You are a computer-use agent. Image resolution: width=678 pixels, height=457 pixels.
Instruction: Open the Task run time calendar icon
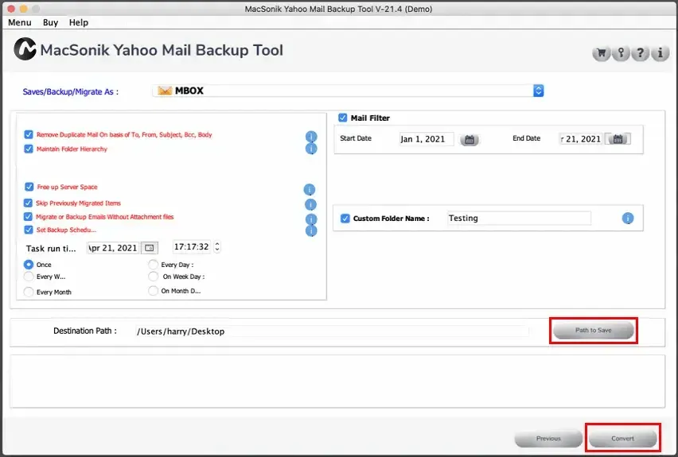[x=149, y=248]
